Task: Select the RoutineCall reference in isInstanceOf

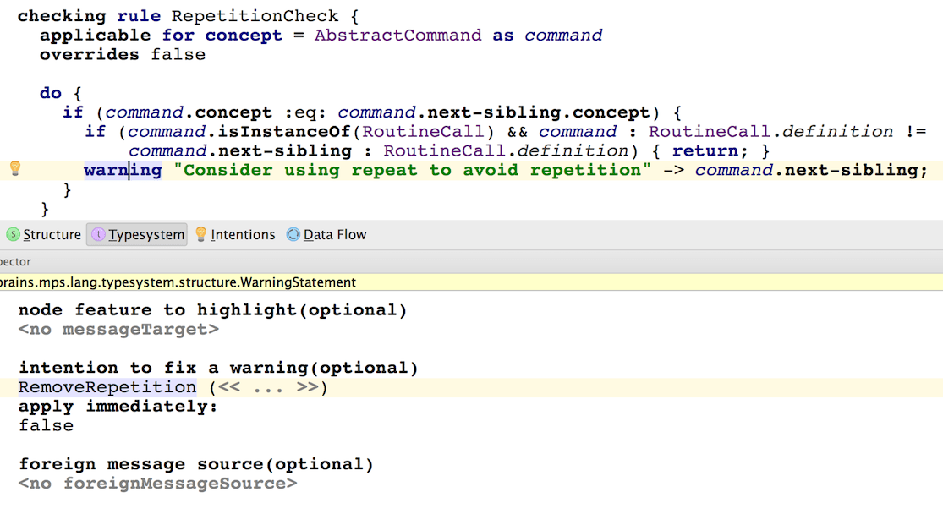Action: pyautogui.click(x=424, y=131)
